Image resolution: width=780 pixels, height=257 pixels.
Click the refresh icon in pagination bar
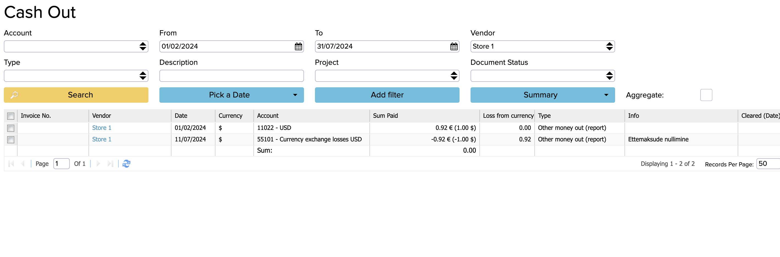click(x=126, y=164)
